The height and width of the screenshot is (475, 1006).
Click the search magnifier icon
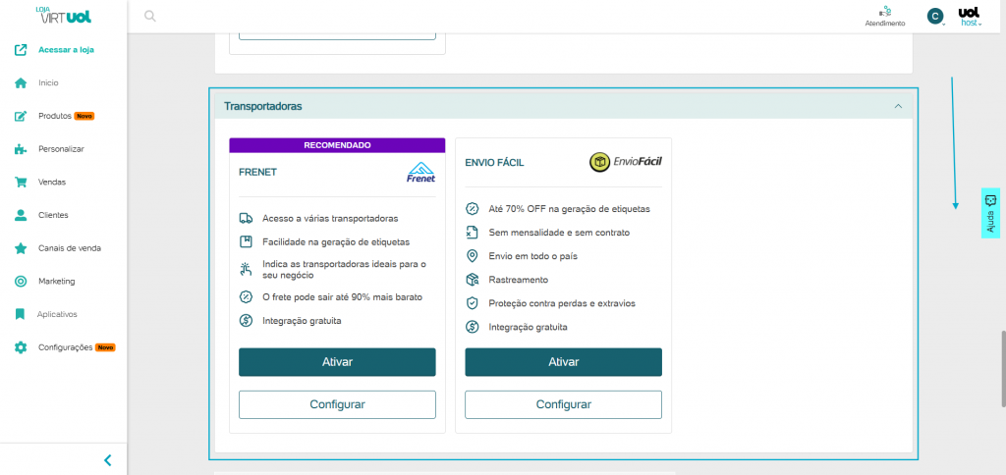[149, 16]
